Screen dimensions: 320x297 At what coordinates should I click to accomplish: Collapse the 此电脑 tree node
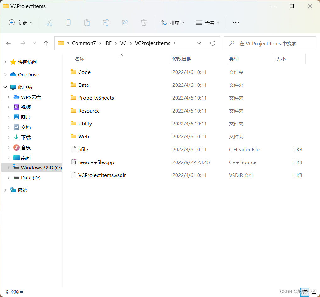[5, 87]
